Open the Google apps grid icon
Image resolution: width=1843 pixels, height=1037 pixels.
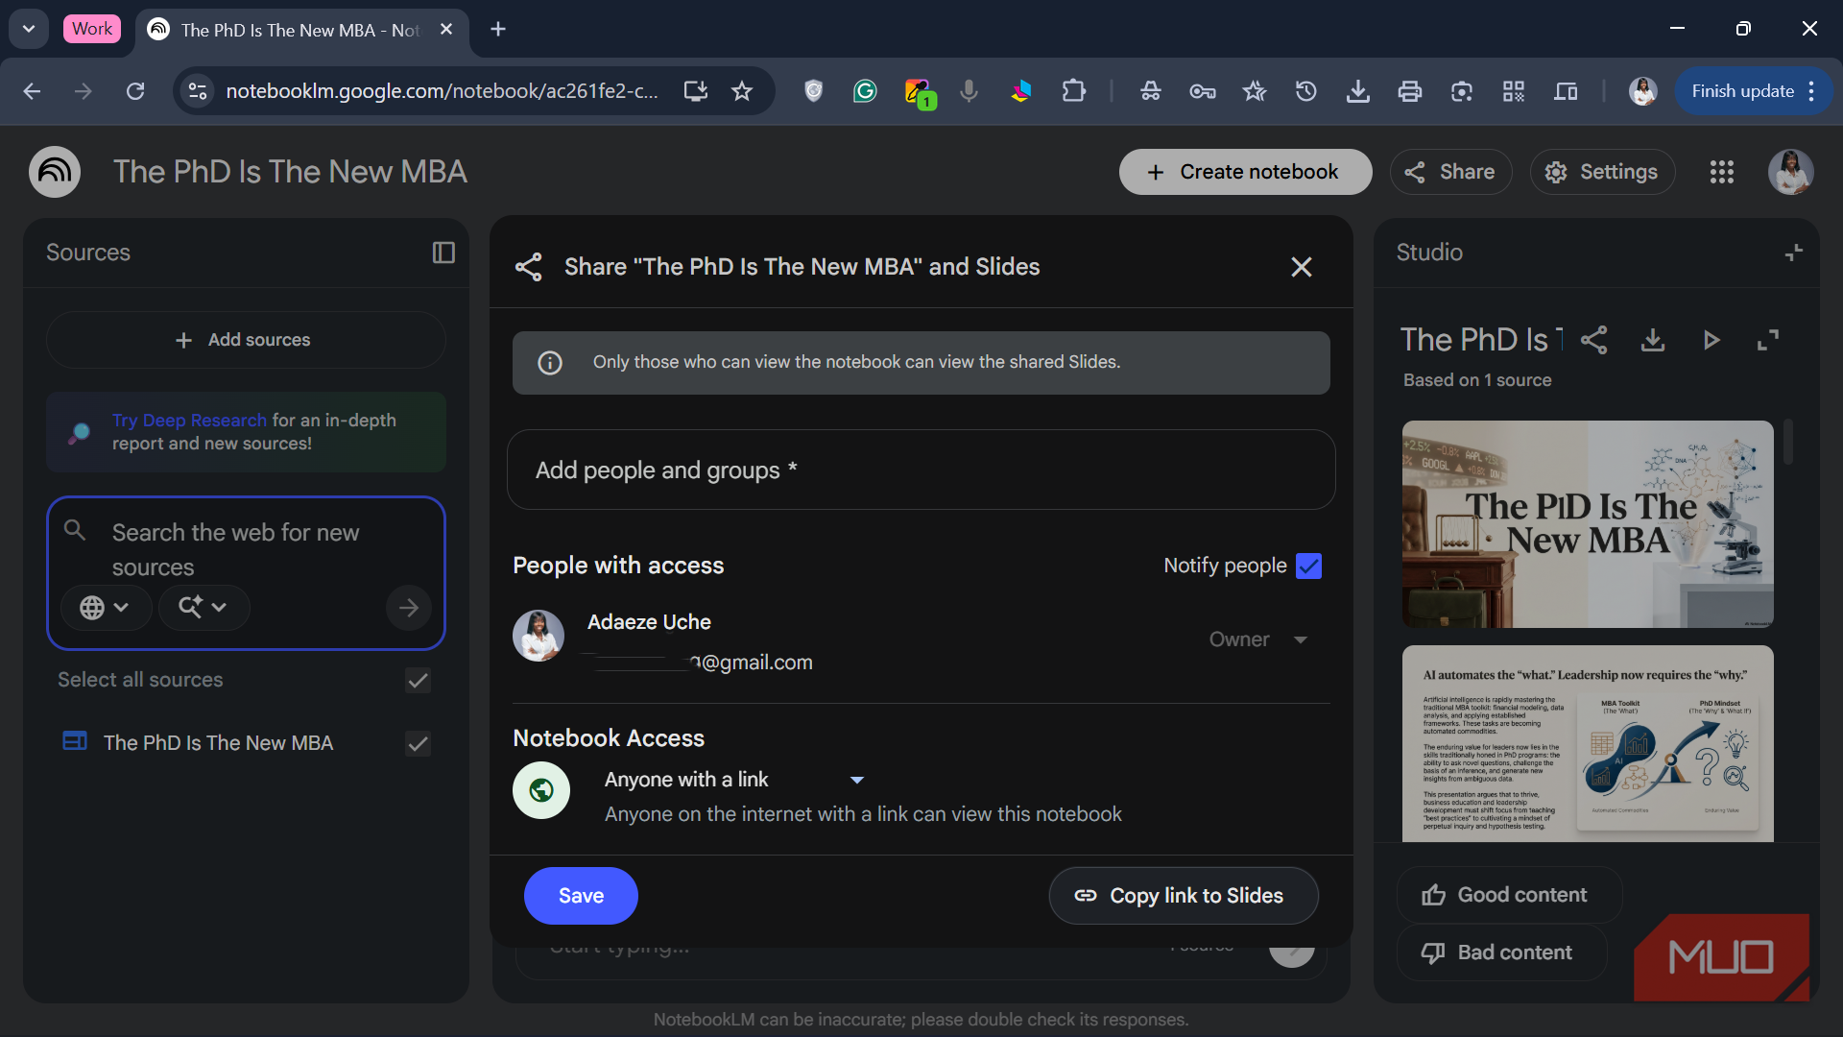click(x=1721, y=172)
